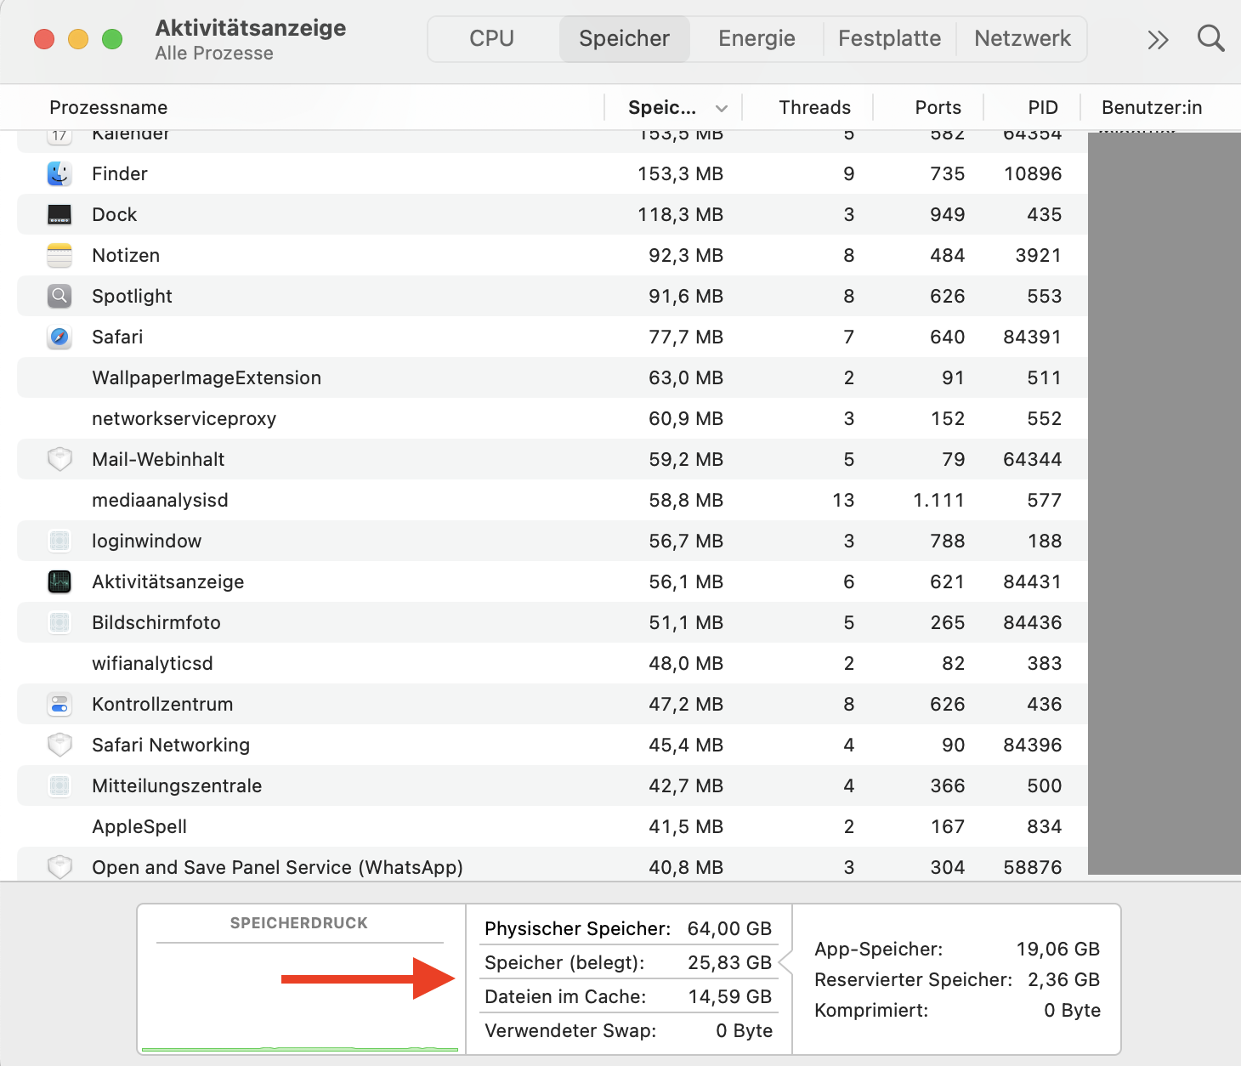Click the Notizen app icon
The image size is (1241, 1066).
(x=59, y=255)
